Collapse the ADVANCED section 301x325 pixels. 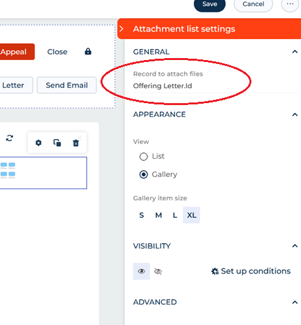pyautogui.click(x=294, y=302)
